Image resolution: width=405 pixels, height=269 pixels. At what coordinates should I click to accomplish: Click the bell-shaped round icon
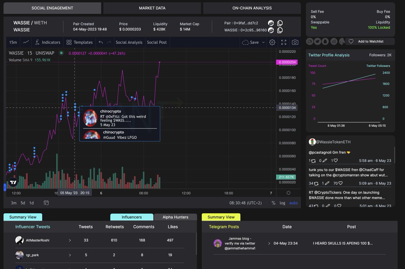pyautogui.click(x=325, y=41)
